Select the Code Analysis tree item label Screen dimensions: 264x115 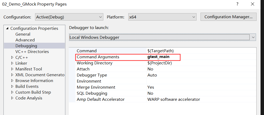click(x=29, y=98)
